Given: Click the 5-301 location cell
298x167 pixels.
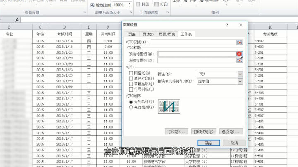Looking at the screenshot, I should click(x=270, y=87).
